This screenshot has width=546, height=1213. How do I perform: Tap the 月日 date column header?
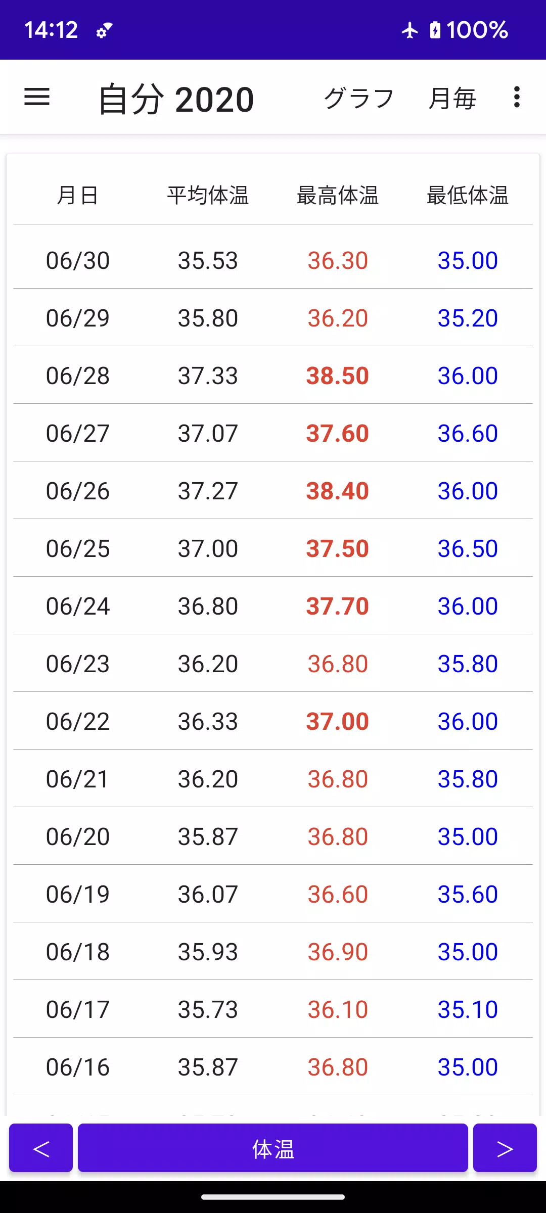(x=78, y=196)
